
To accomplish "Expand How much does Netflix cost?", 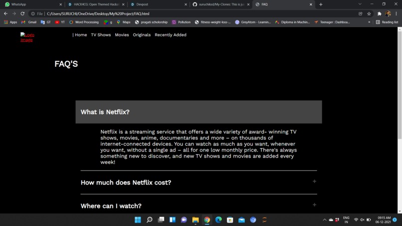I will 199,183.
